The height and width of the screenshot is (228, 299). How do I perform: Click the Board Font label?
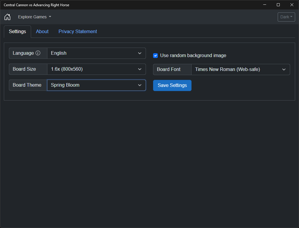[169, 69]
